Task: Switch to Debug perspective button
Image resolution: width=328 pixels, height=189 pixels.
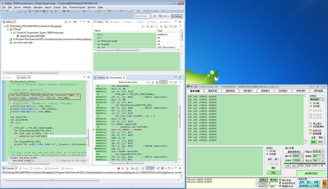Action: (x=177, y=16)
